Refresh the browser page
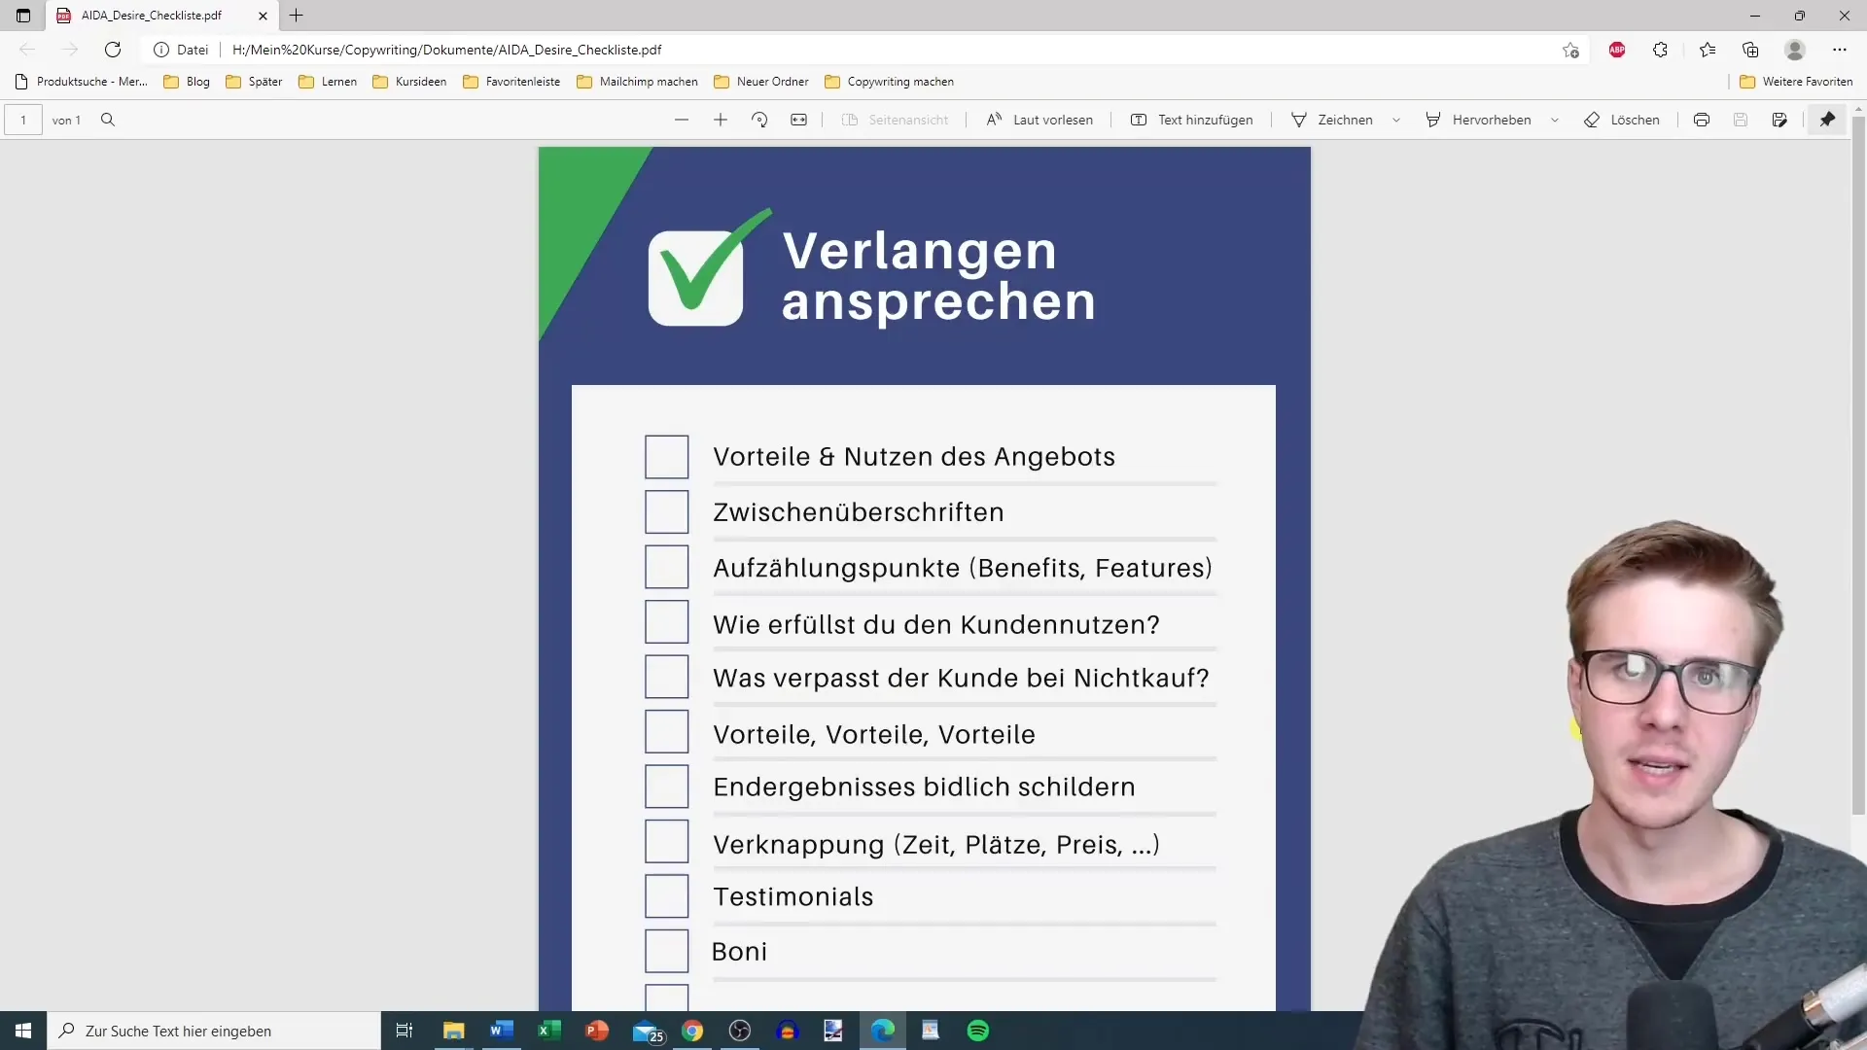 pyautogui.click(x=113, y=50)
